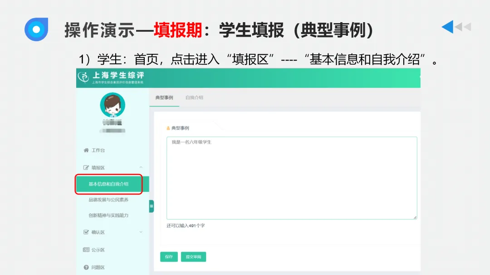Screen dimensions: 490x275
Task: Toggle the green sidebar collapse handle
Action: [x=151, y=206]
